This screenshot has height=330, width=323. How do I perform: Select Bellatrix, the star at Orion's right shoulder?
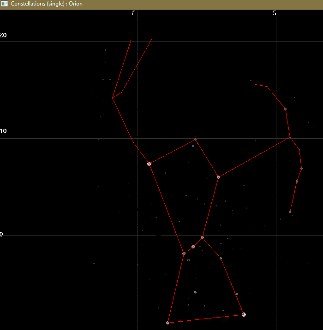[x=218, y=177]
